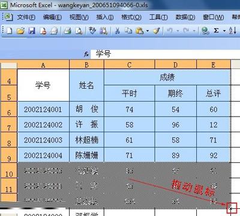Click the AutoSum sigma icon

[x=216, y=31]
